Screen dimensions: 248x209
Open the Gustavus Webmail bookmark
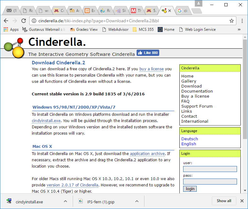coord(44,29)
